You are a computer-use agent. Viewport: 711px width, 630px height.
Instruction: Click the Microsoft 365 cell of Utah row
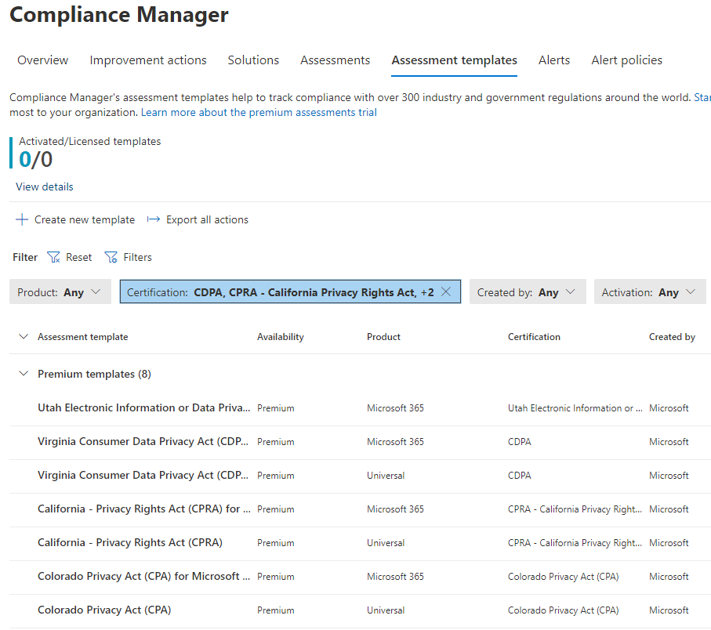tap(395, 408)
